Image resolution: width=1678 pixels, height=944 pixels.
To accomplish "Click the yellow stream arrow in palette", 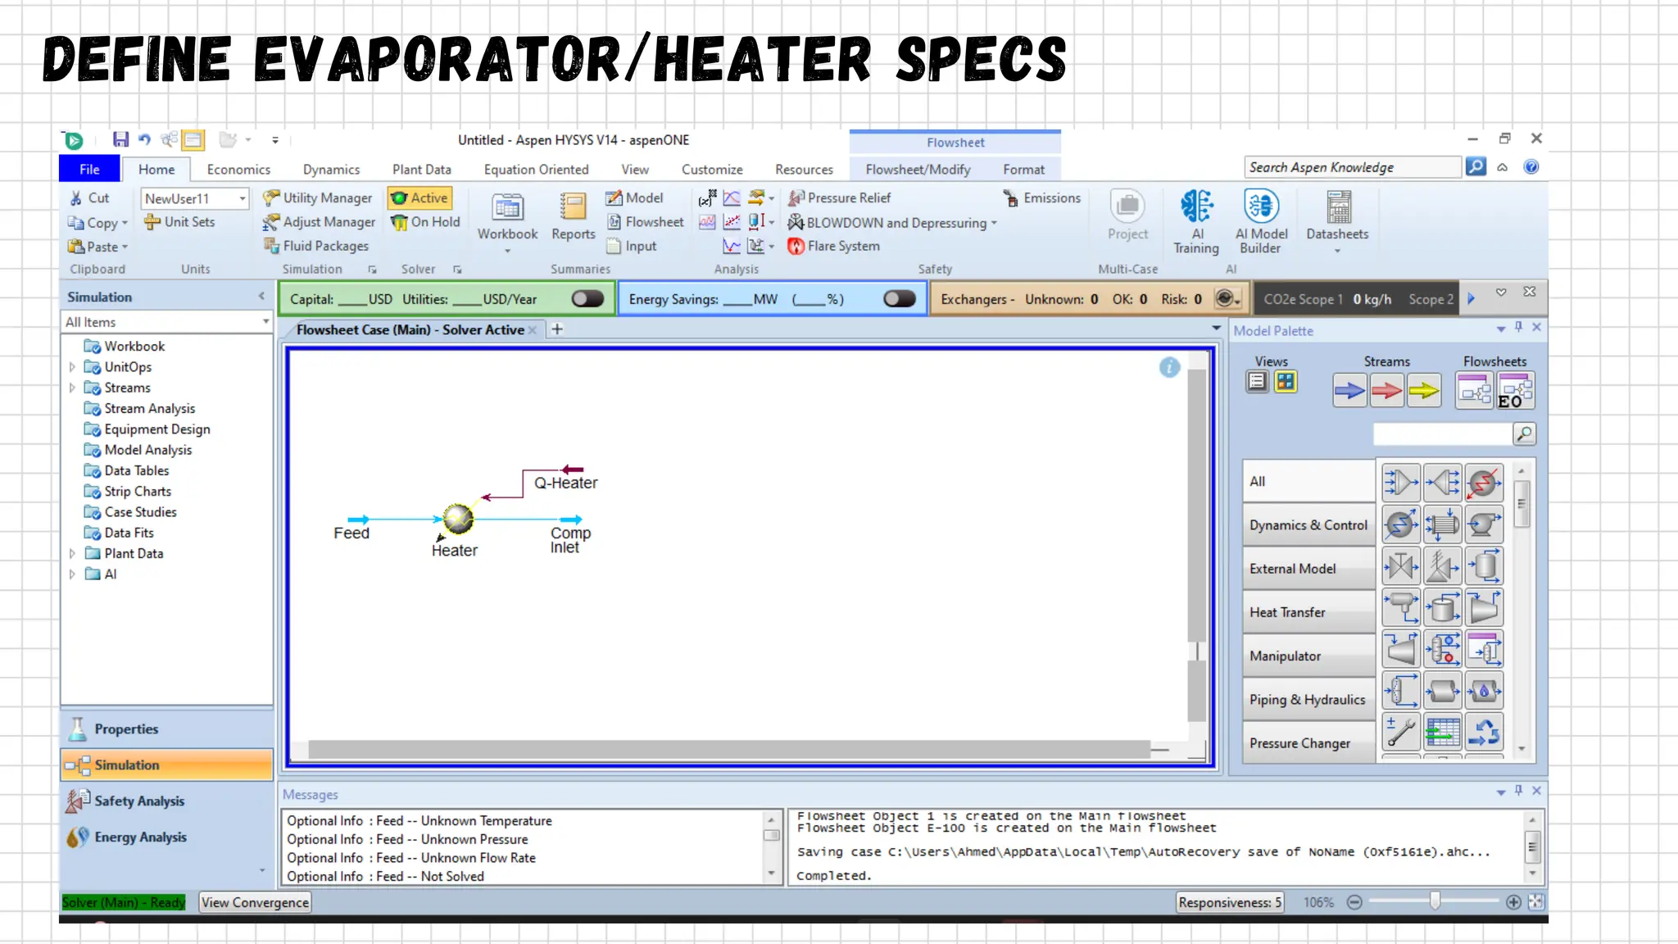I will click(1424, 391).
